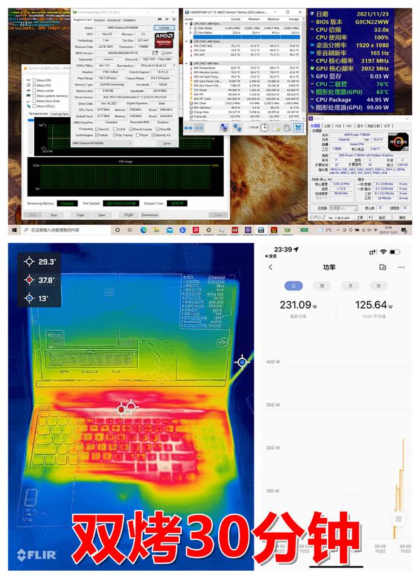Click the GPU-Z refresh icon
This screenshot has width=420, height=578.
click(x=167, y=19)
